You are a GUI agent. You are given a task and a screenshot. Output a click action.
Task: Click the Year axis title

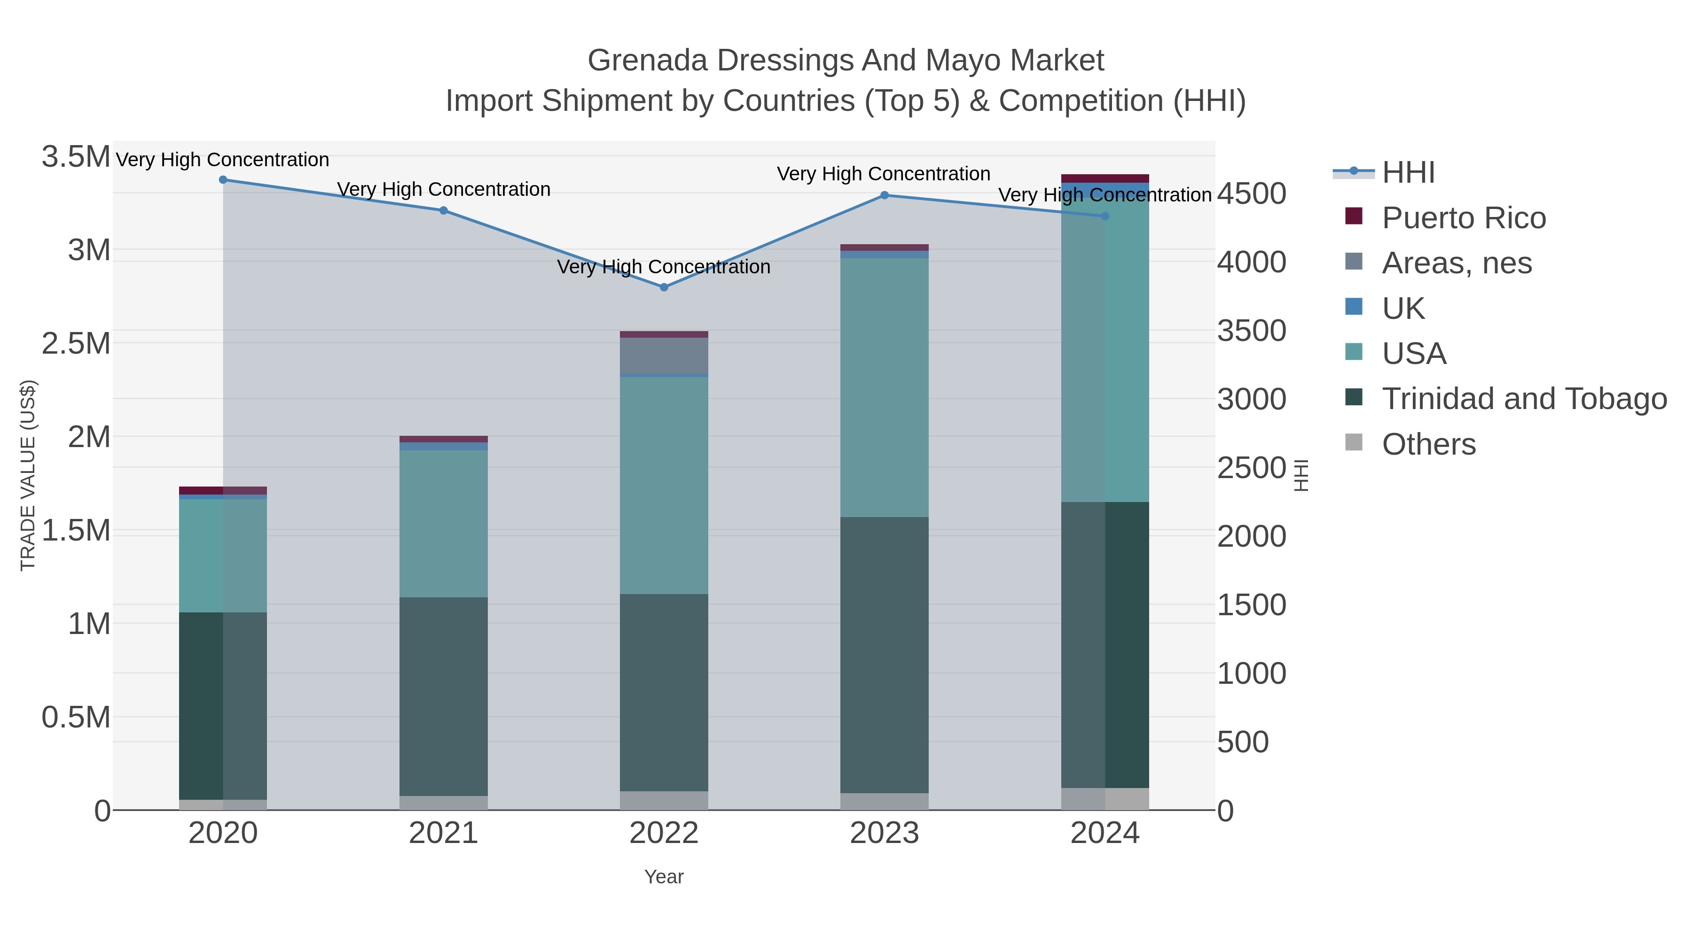click(664, 877)
